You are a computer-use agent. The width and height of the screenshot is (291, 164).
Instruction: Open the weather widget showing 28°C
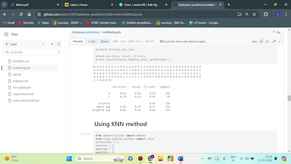[12, 158]
